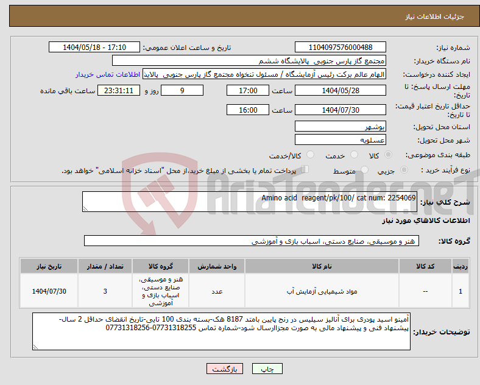Screen dimensions: 480x385
Task: Click the اطلاعات کالاهای مورد نیاز heading
Action: [426, 221]
